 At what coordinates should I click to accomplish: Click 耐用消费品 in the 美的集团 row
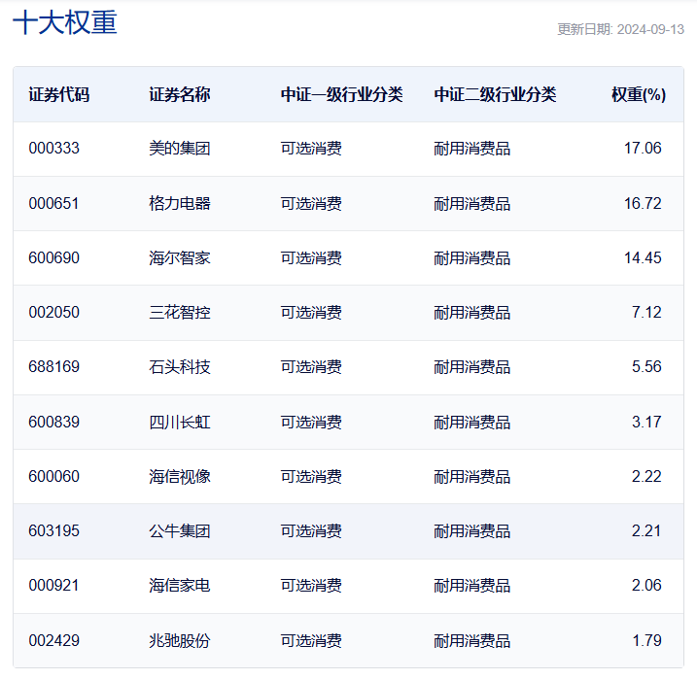471,148
